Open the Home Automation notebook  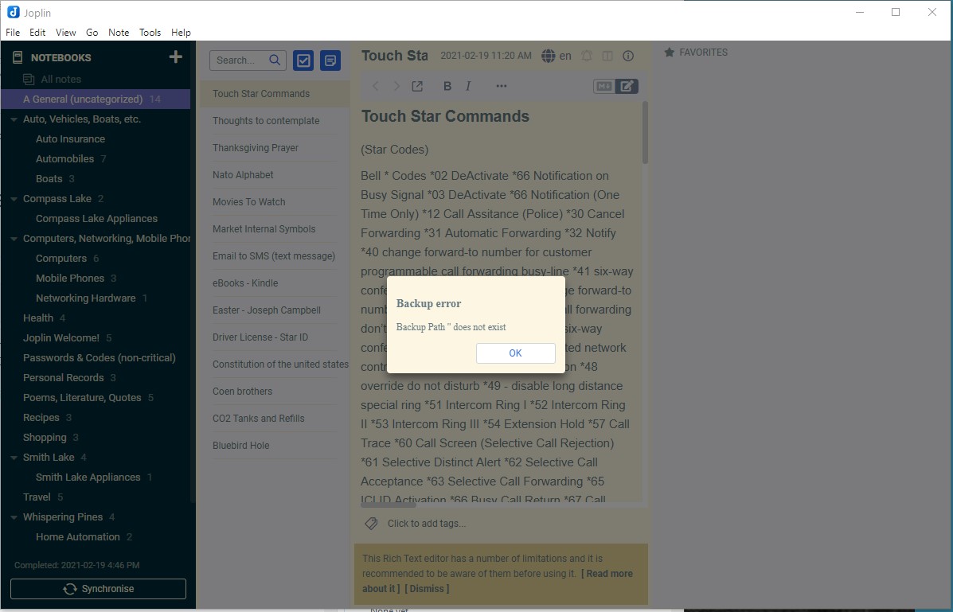[x=77, y=537]
